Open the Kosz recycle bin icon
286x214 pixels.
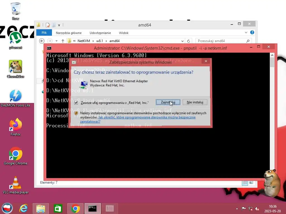pos(16,11)
